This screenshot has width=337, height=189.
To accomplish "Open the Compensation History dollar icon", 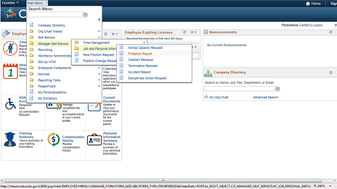I will (x=54, y=139).
